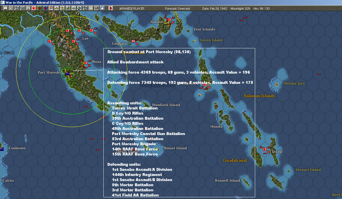Click the green factory industry toolbar icon
The height and width of the screenshot is (199, 342).
coord(68,8)
